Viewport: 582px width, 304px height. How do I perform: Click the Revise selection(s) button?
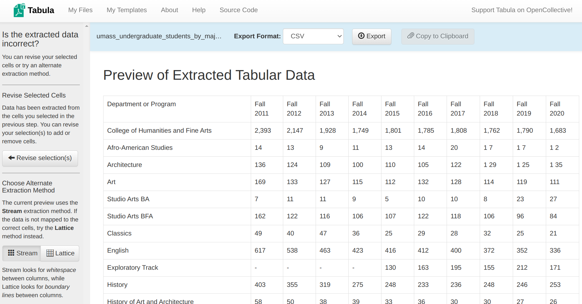40,158
